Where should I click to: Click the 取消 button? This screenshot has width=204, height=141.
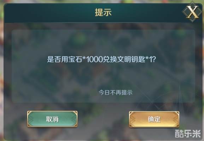pyautogui.click(x=52, y=119)
